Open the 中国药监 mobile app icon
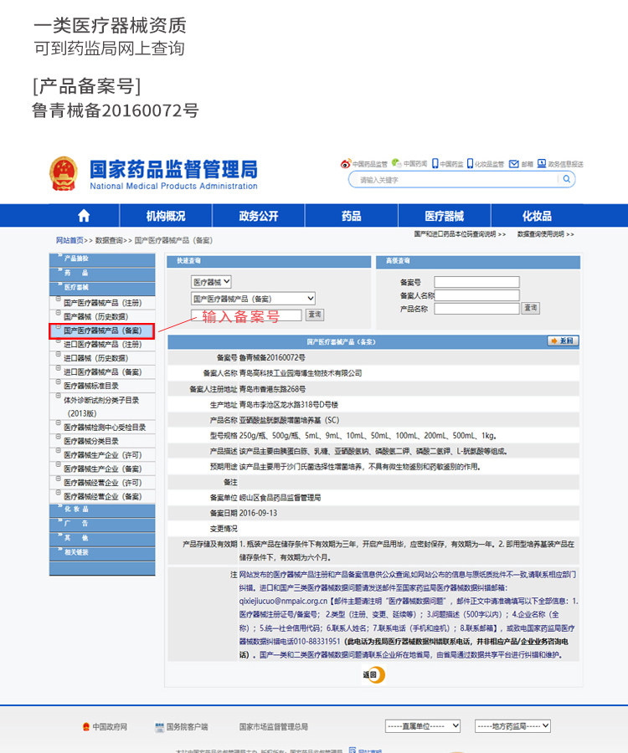This screenshot has height=753, width=628. tap(435, 164)
